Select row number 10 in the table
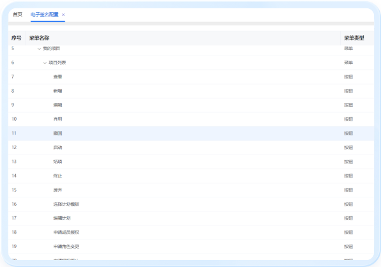The image size is (381, 267). pyautogui.click(x=191, y=119)
